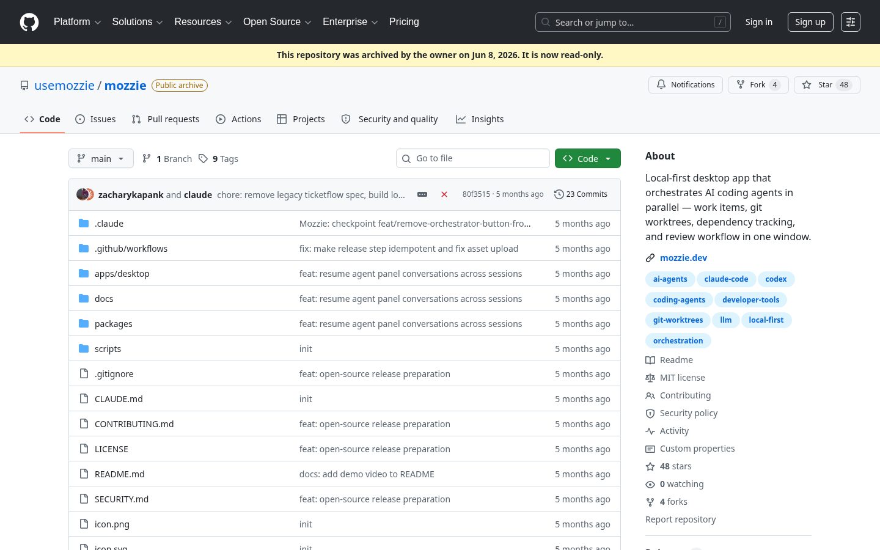Focus the Search or jump to field
The height and width of the screenshot is (550, 880).
click(632, 22)
